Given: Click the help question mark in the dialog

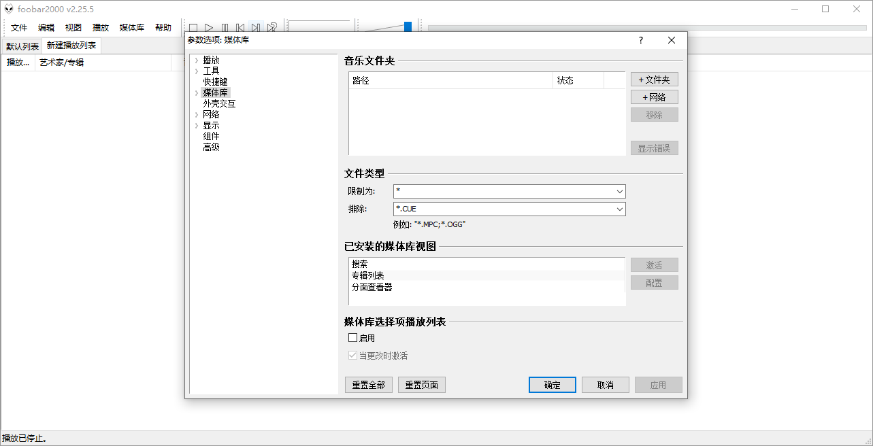Looking at the screenshot, I should [x=640, y=40].
